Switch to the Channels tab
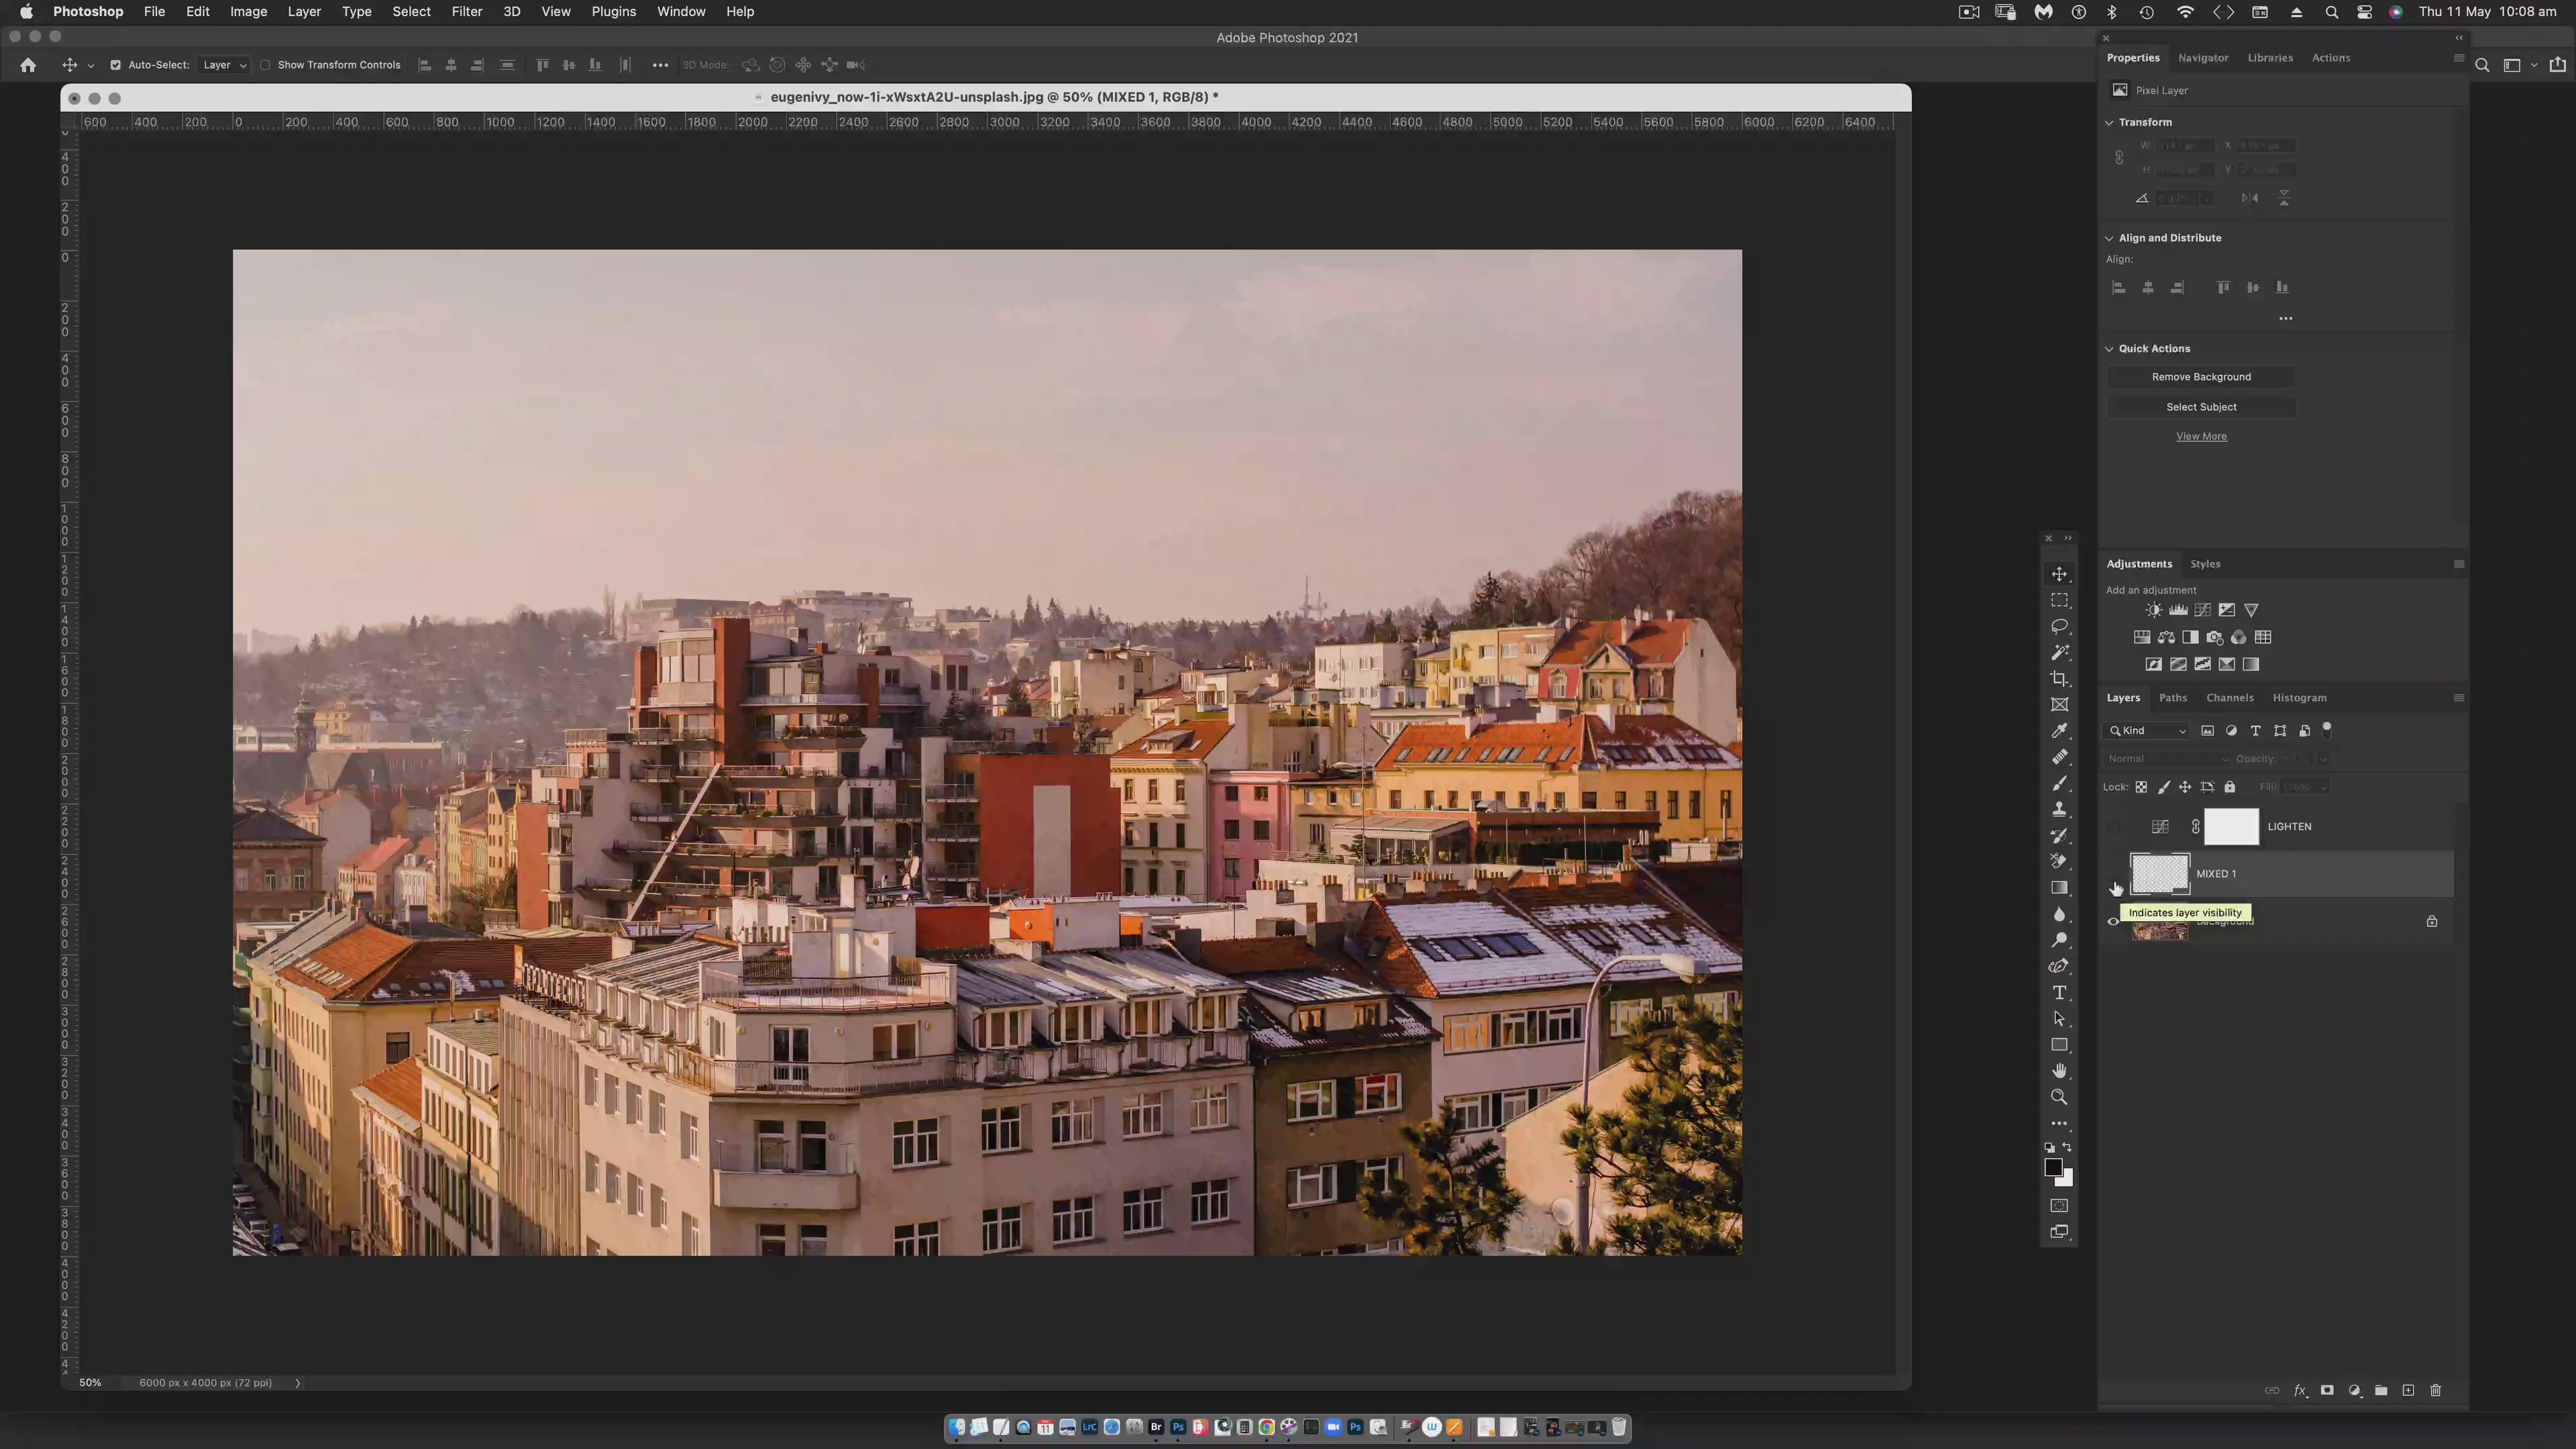The width and height of the screenshot is (2576, 1449). coord(2229,698)
